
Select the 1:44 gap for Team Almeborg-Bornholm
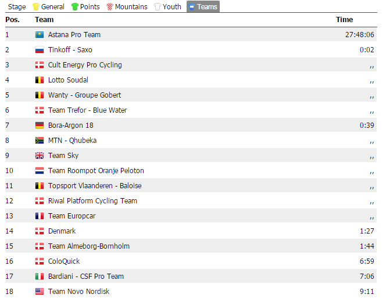367,246
